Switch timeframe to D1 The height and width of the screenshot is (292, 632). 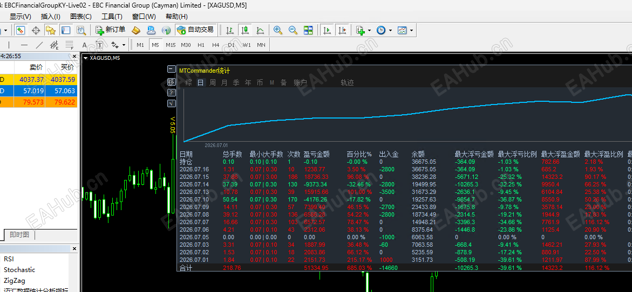231,45
